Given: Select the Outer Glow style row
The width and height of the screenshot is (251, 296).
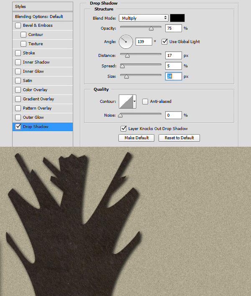Looking at the screenshot, I should tap(43, 117).
